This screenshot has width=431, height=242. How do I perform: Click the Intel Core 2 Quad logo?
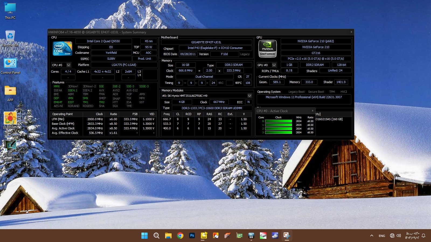[62, 48]
